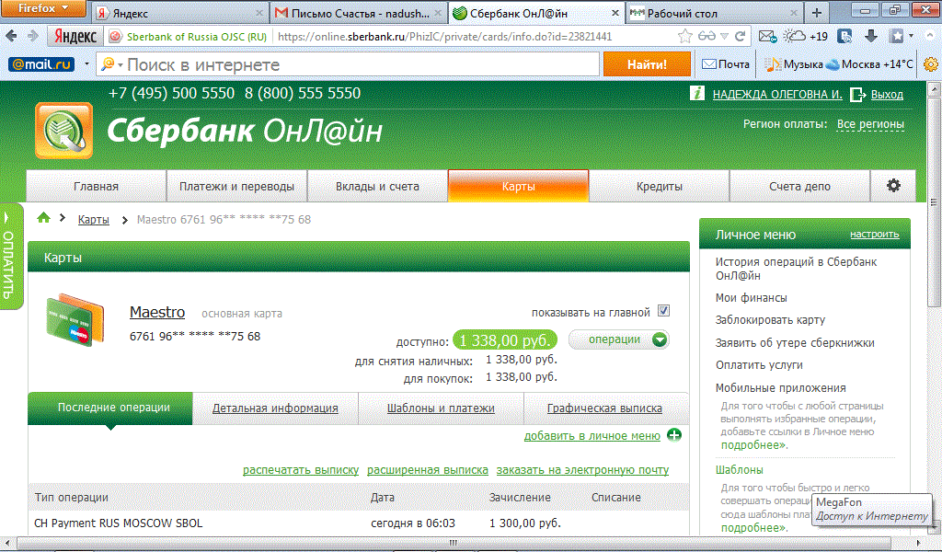Open mail.ru toolbar settings gear
Viewport: 942px width, 552px height.
click(x=931, y=63)
